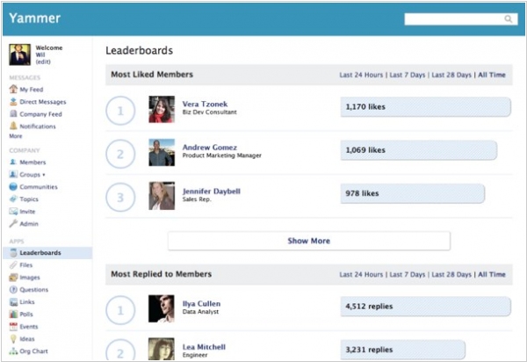Screen dimensions: 527x362
Task: Open Jennifer Daybell's profile link
Action: [x=212, y=192]
